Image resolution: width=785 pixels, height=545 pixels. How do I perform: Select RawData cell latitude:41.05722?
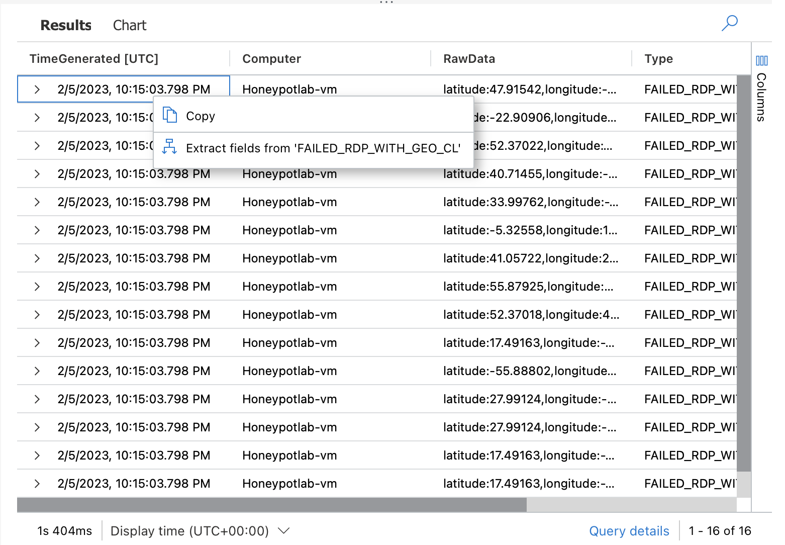(531, 258)
